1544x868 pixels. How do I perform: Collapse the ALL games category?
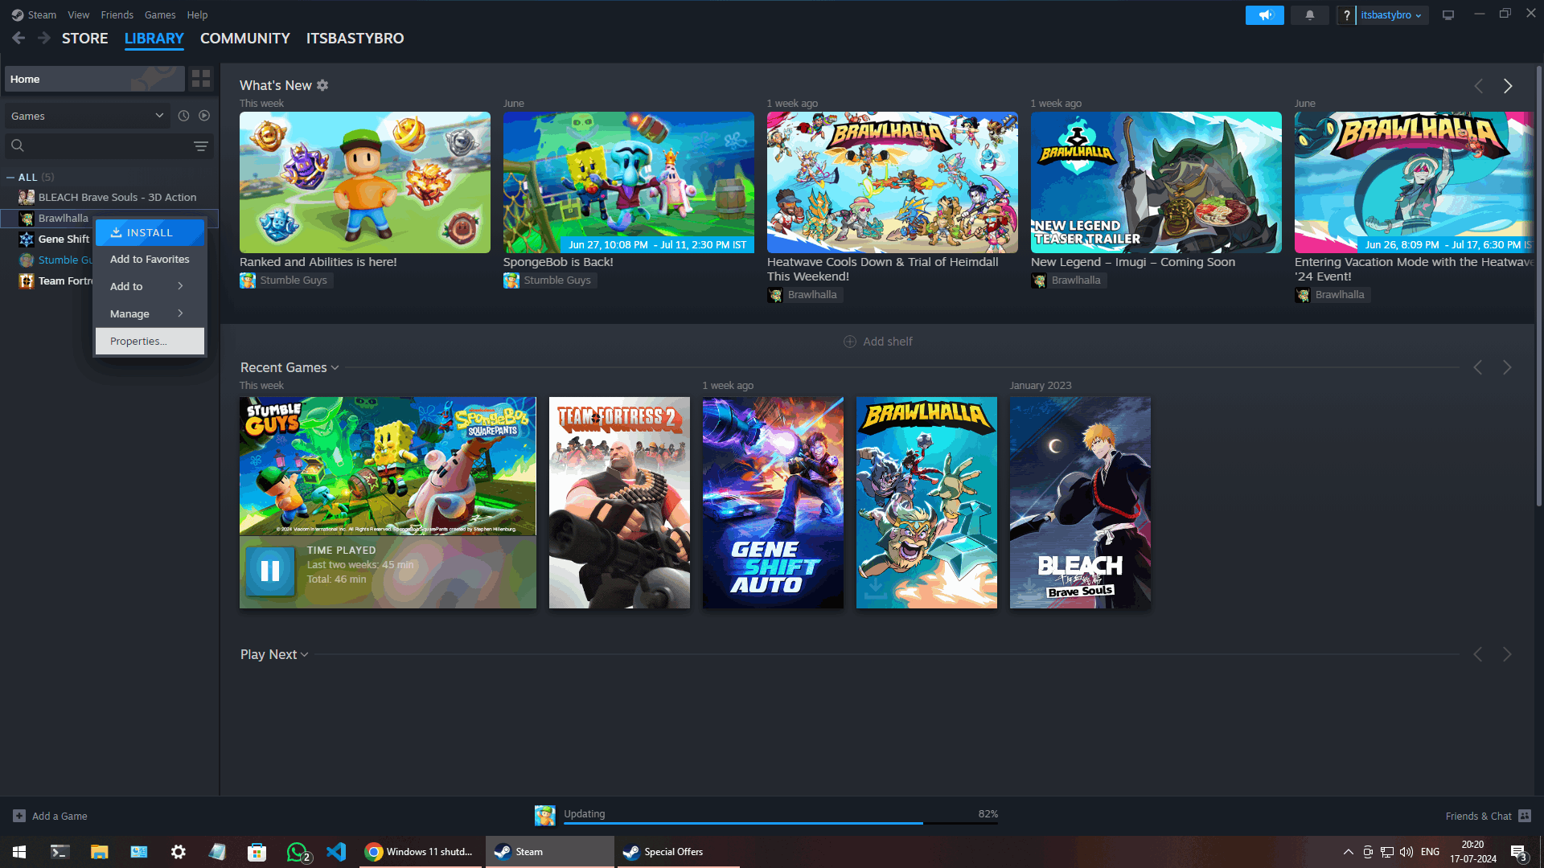pyautogui.click(x=10, y=178)
